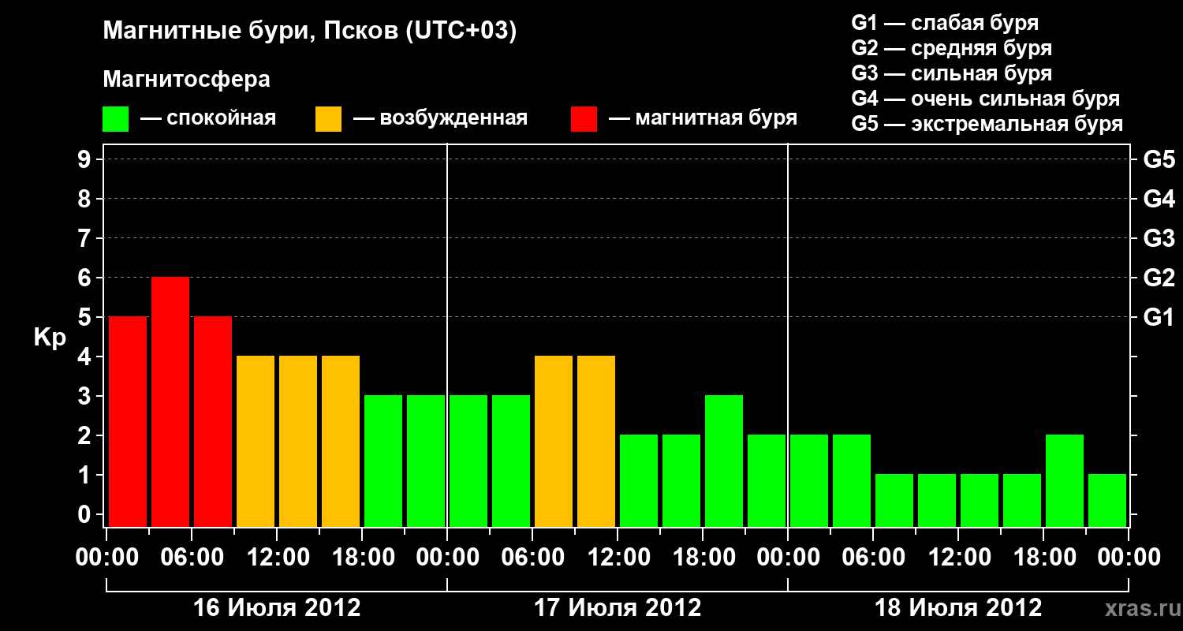1183x631 pixels.
Task: Click the right-axis tick label 'G5'
Action: pos(1159,160)
